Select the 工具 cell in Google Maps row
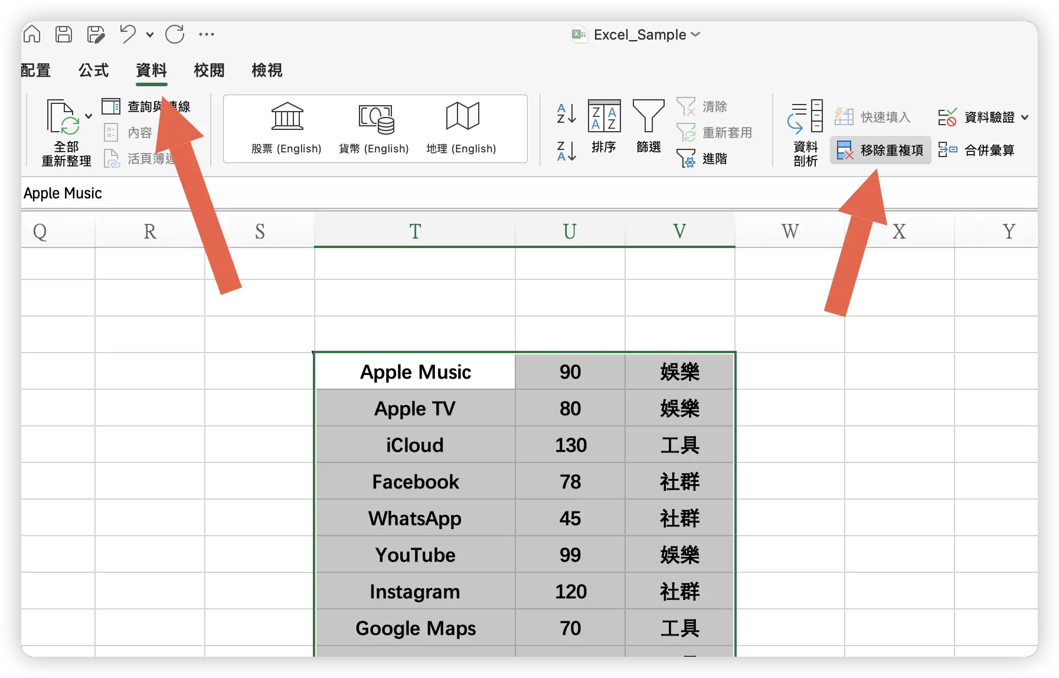This screenshot has height=678, width=1059. (x=679, y=628)
